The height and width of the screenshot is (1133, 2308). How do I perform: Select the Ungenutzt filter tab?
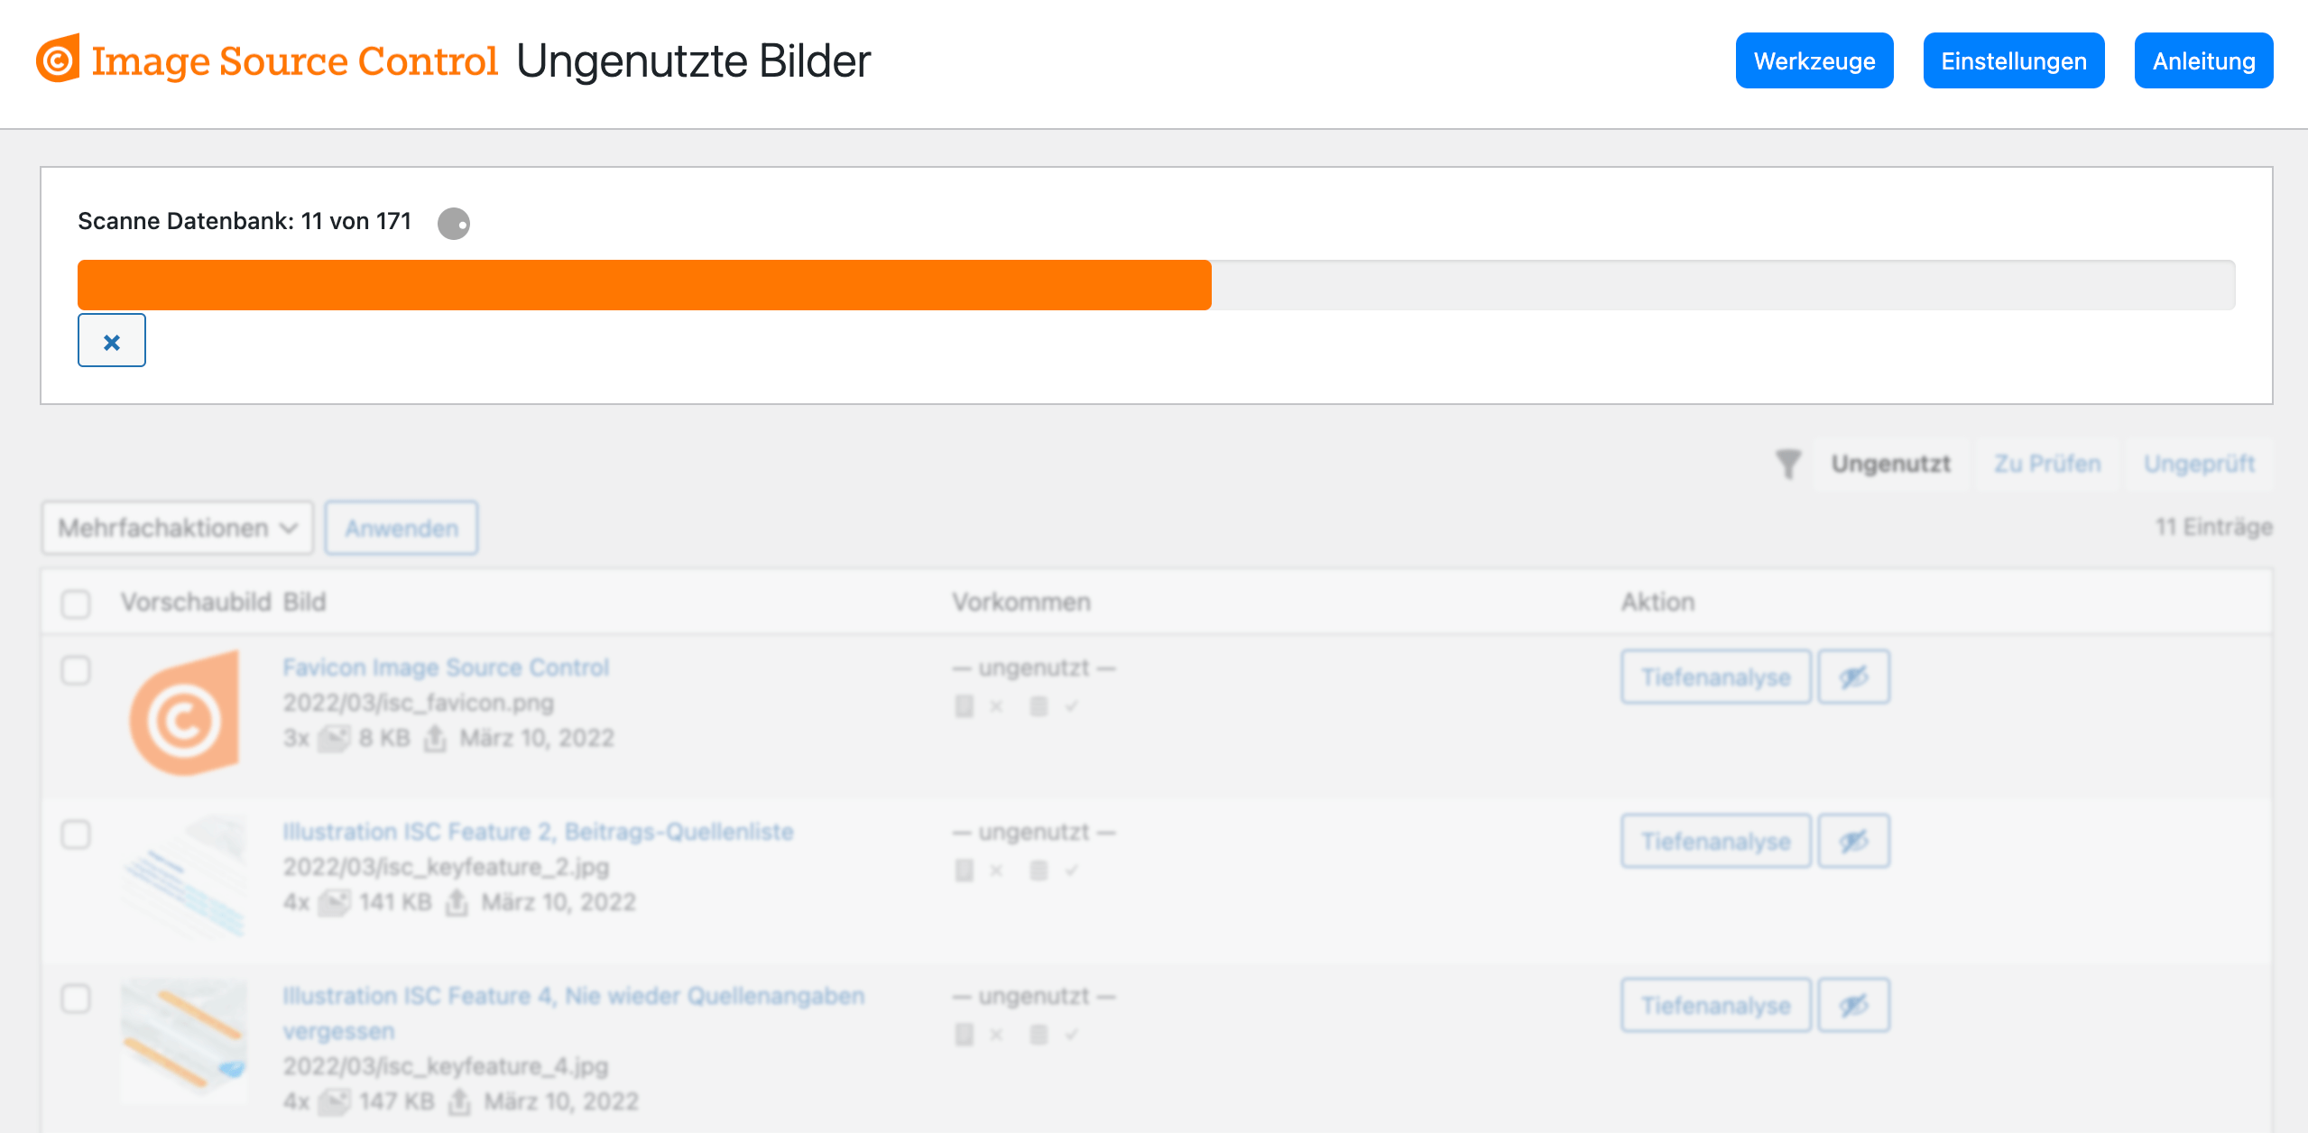coord(1891,464)
